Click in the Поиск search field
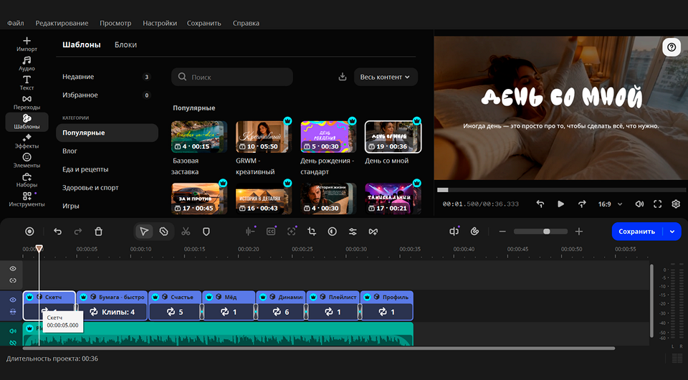 click(x=232, y=77)
